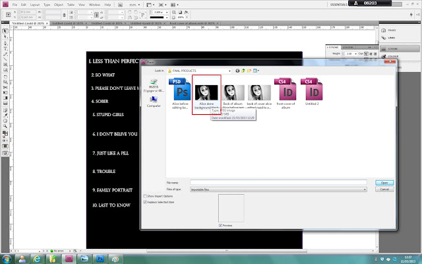Select the Scissors tool
The image size is (422, 264).
point(5,87)
